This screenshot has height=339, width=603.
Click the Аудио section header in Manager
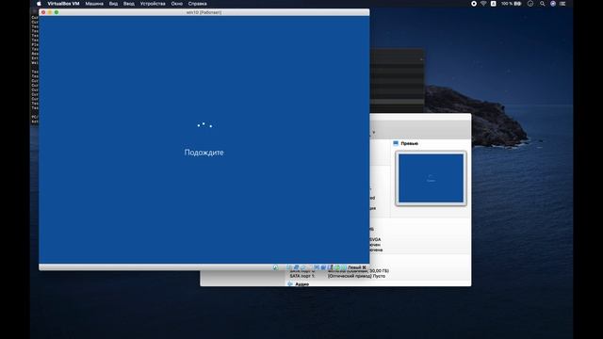[301, 284]
